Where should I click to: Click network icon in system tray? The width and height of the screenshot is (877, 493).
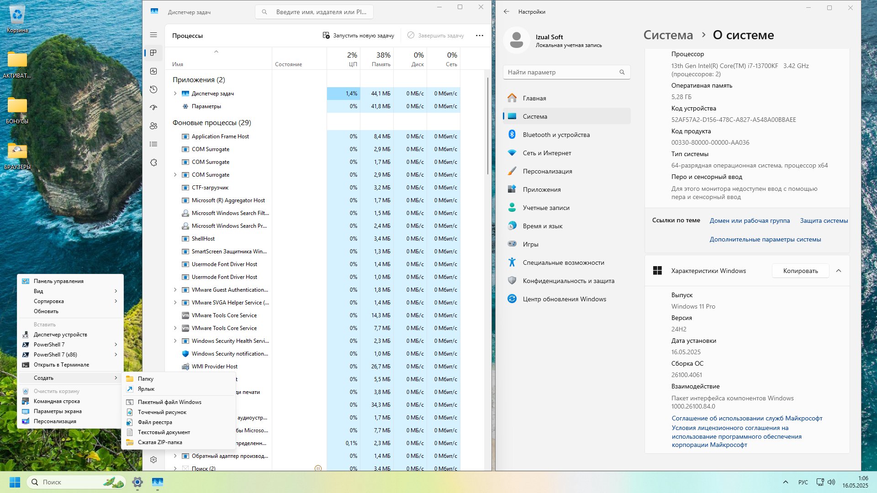point(820,482)
